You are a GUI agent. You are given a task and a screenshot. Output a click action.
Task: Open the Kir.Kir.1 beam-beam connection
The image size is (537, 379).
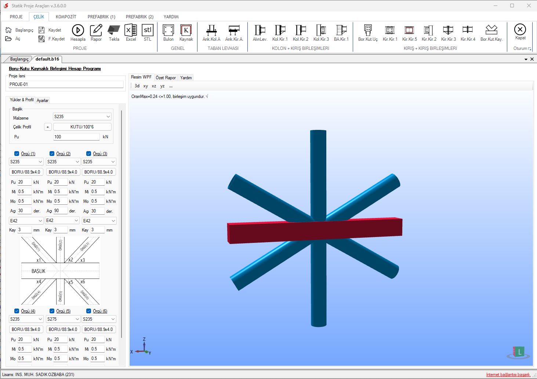[x=390, y=33]
